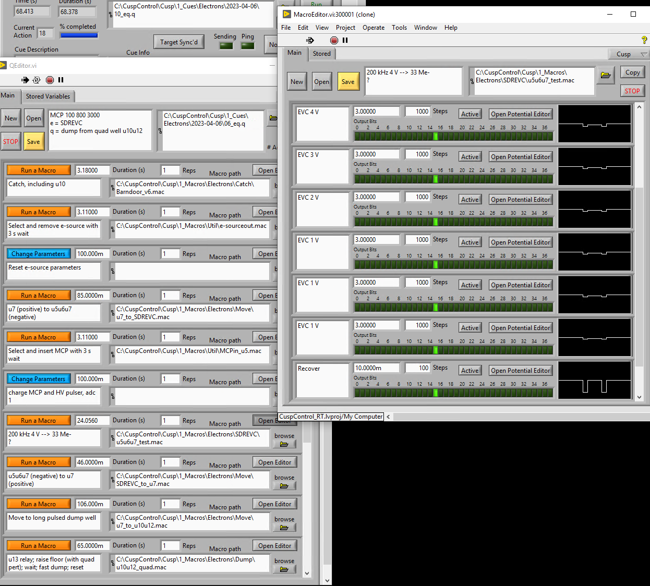Click Abort Execution icon in QEditor toolbar
650x586 pixels.
pos(50,80)
